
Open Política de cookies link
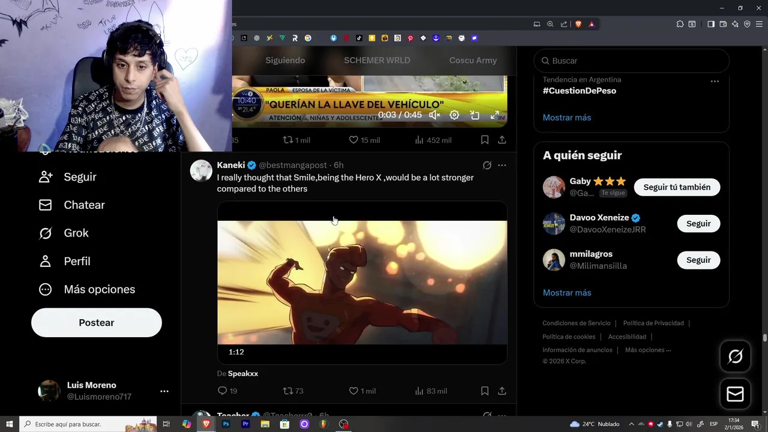click(x=569, y=337)
